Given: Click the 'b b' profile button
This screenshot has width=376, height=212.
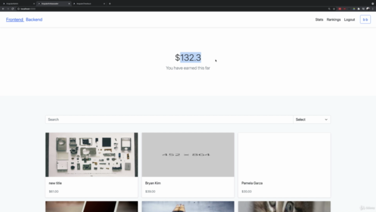Looking at the screenshot, I should pyautogui.click(x=365, y=19).
